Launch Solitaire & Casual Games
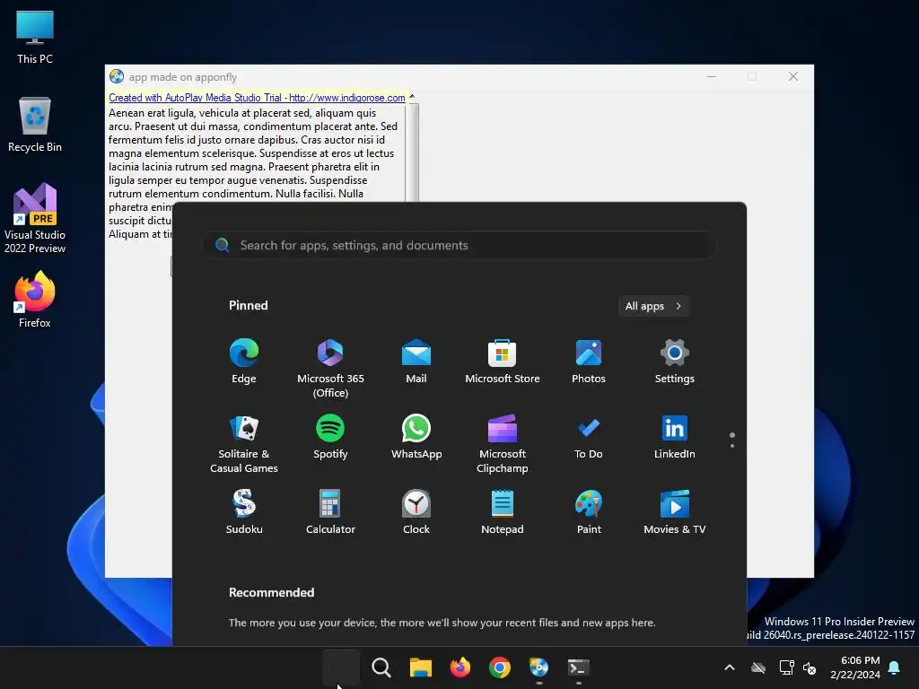This screenshot has width=919, height=689. click(x=244, y=443)
